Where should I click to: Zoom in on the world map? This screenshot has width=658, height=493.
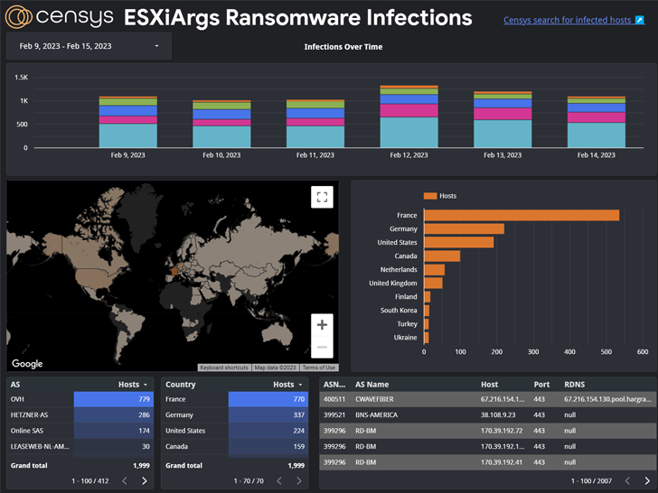pyautogui.click(x=322, y=325)
